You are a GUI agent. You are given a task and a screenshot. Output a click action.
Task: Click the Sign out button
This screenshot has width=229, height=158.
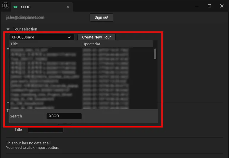(x=101, y=17)
